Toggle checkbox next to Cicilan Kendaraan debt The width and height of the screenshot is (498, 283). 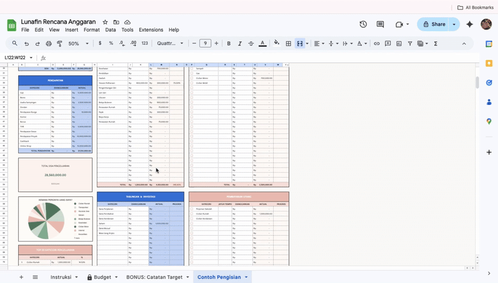191,219
